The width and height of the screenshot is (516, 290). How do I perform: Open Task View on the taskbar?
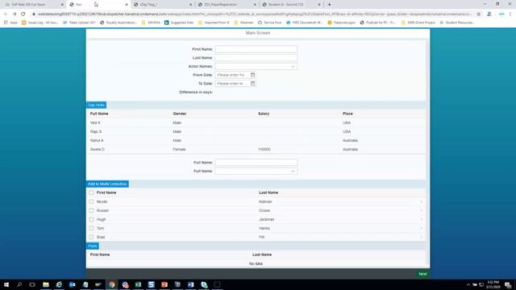[32, 284]
